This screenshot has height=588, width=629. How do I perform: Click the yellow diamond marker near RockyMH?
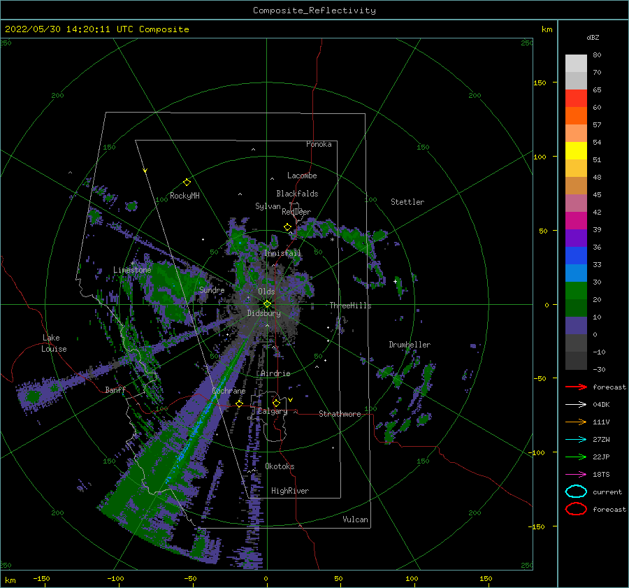[187, 182]
